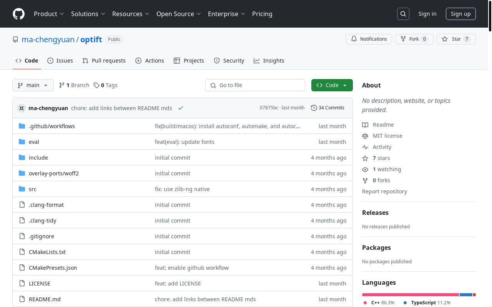Click ma-chengyuan's avatar in commit row
Viewport: 492px width, 307px height.
coord(22,108)
